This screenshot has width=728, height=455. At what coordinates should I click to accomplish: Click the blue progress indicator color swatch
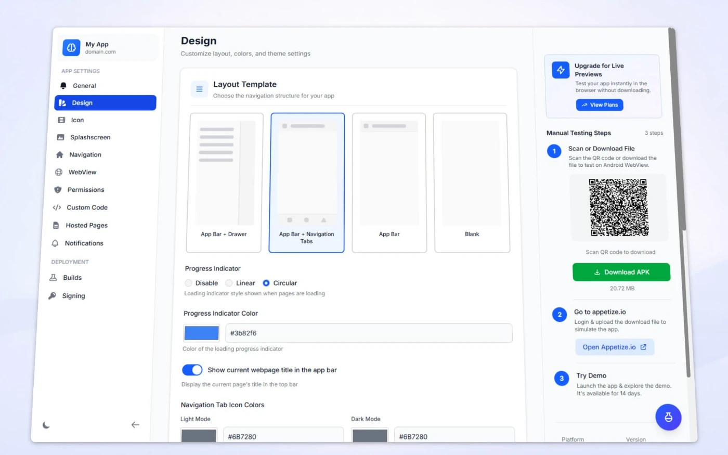[201, 333]
